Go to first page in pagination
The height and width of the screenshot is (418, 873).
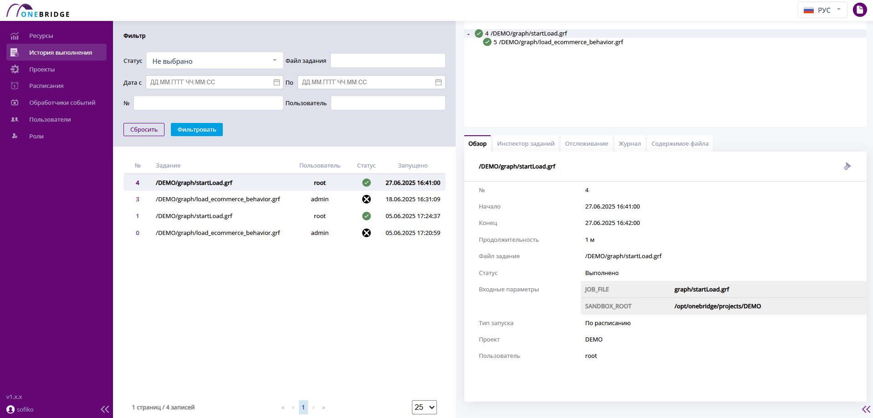(283, 408)
